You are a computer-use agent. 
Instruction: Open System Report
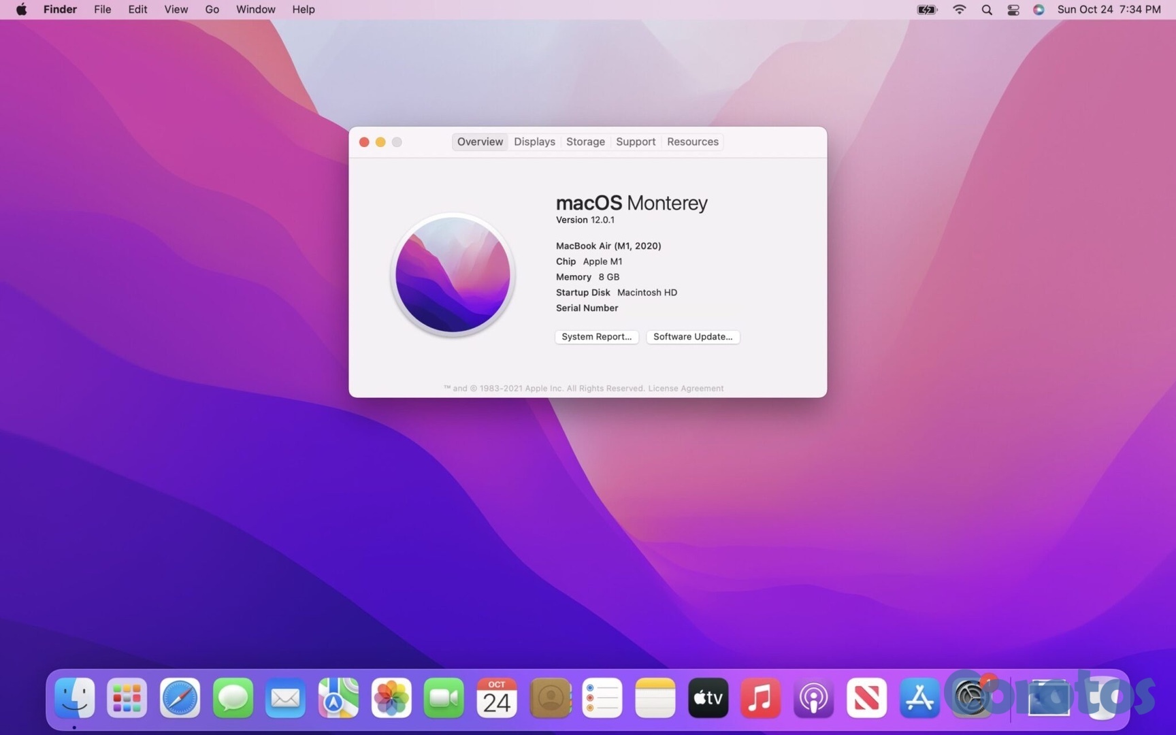click(x=596, y=336)
